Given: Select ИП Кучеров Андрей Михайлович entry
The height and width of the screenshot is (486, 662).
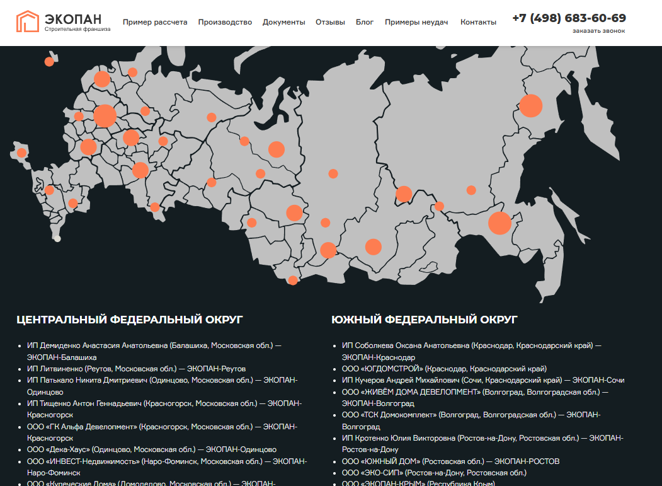Looking at the screenshot, I should 483,380.
